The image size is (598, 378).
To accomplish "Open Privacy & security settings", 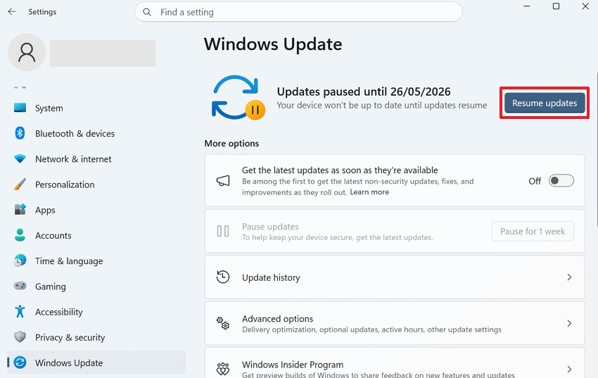I will [x=96, y=337].
